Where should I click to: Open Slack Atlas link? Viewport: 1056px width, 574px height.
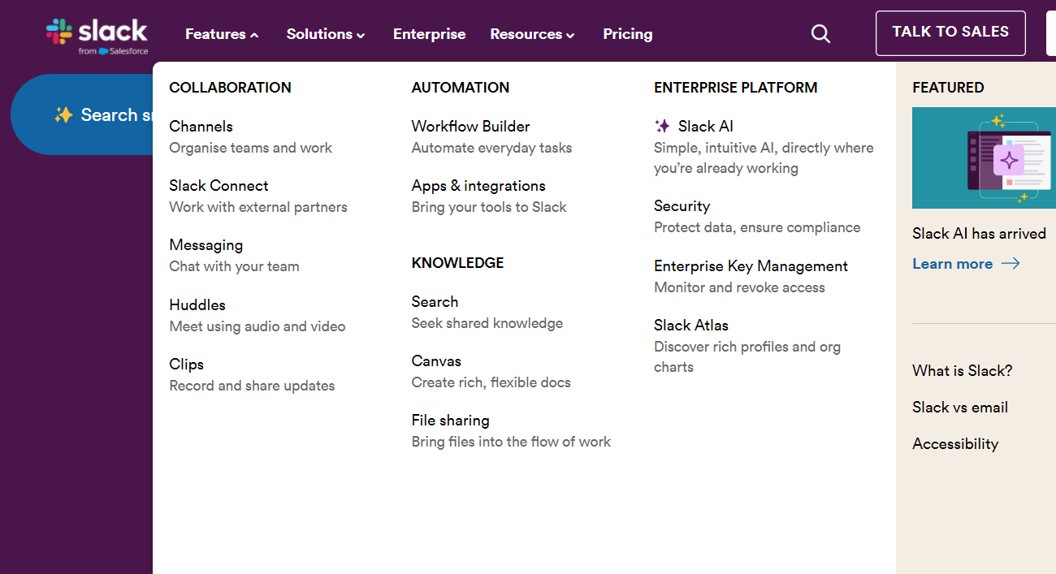(x=691, y=325)
